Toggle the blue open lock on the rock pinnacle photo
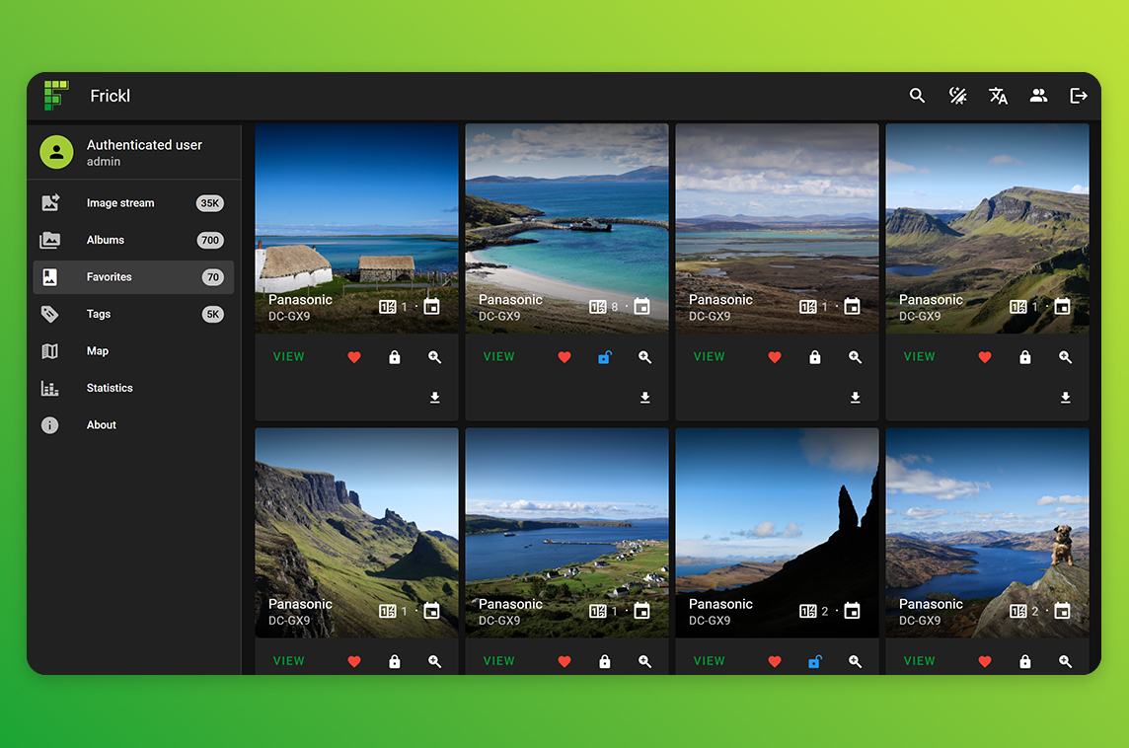1129x748 pixels. click(815, 661)
